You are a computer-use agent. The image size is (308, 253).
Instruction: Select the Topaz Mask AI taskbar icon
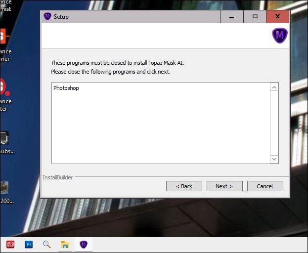tap(84, 245)
